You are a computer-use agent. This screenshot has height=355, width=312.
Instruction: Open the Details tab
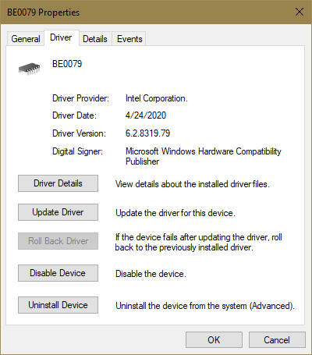coord(95,39)
